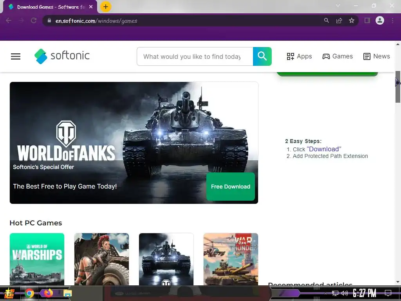The image size is (401, 301).
Task: Launch Firefox from the taskbar
Action: tap(48, 293)
